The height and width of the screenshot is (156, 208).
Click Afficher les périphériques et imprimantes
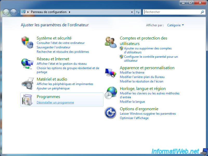pos(65,84)
